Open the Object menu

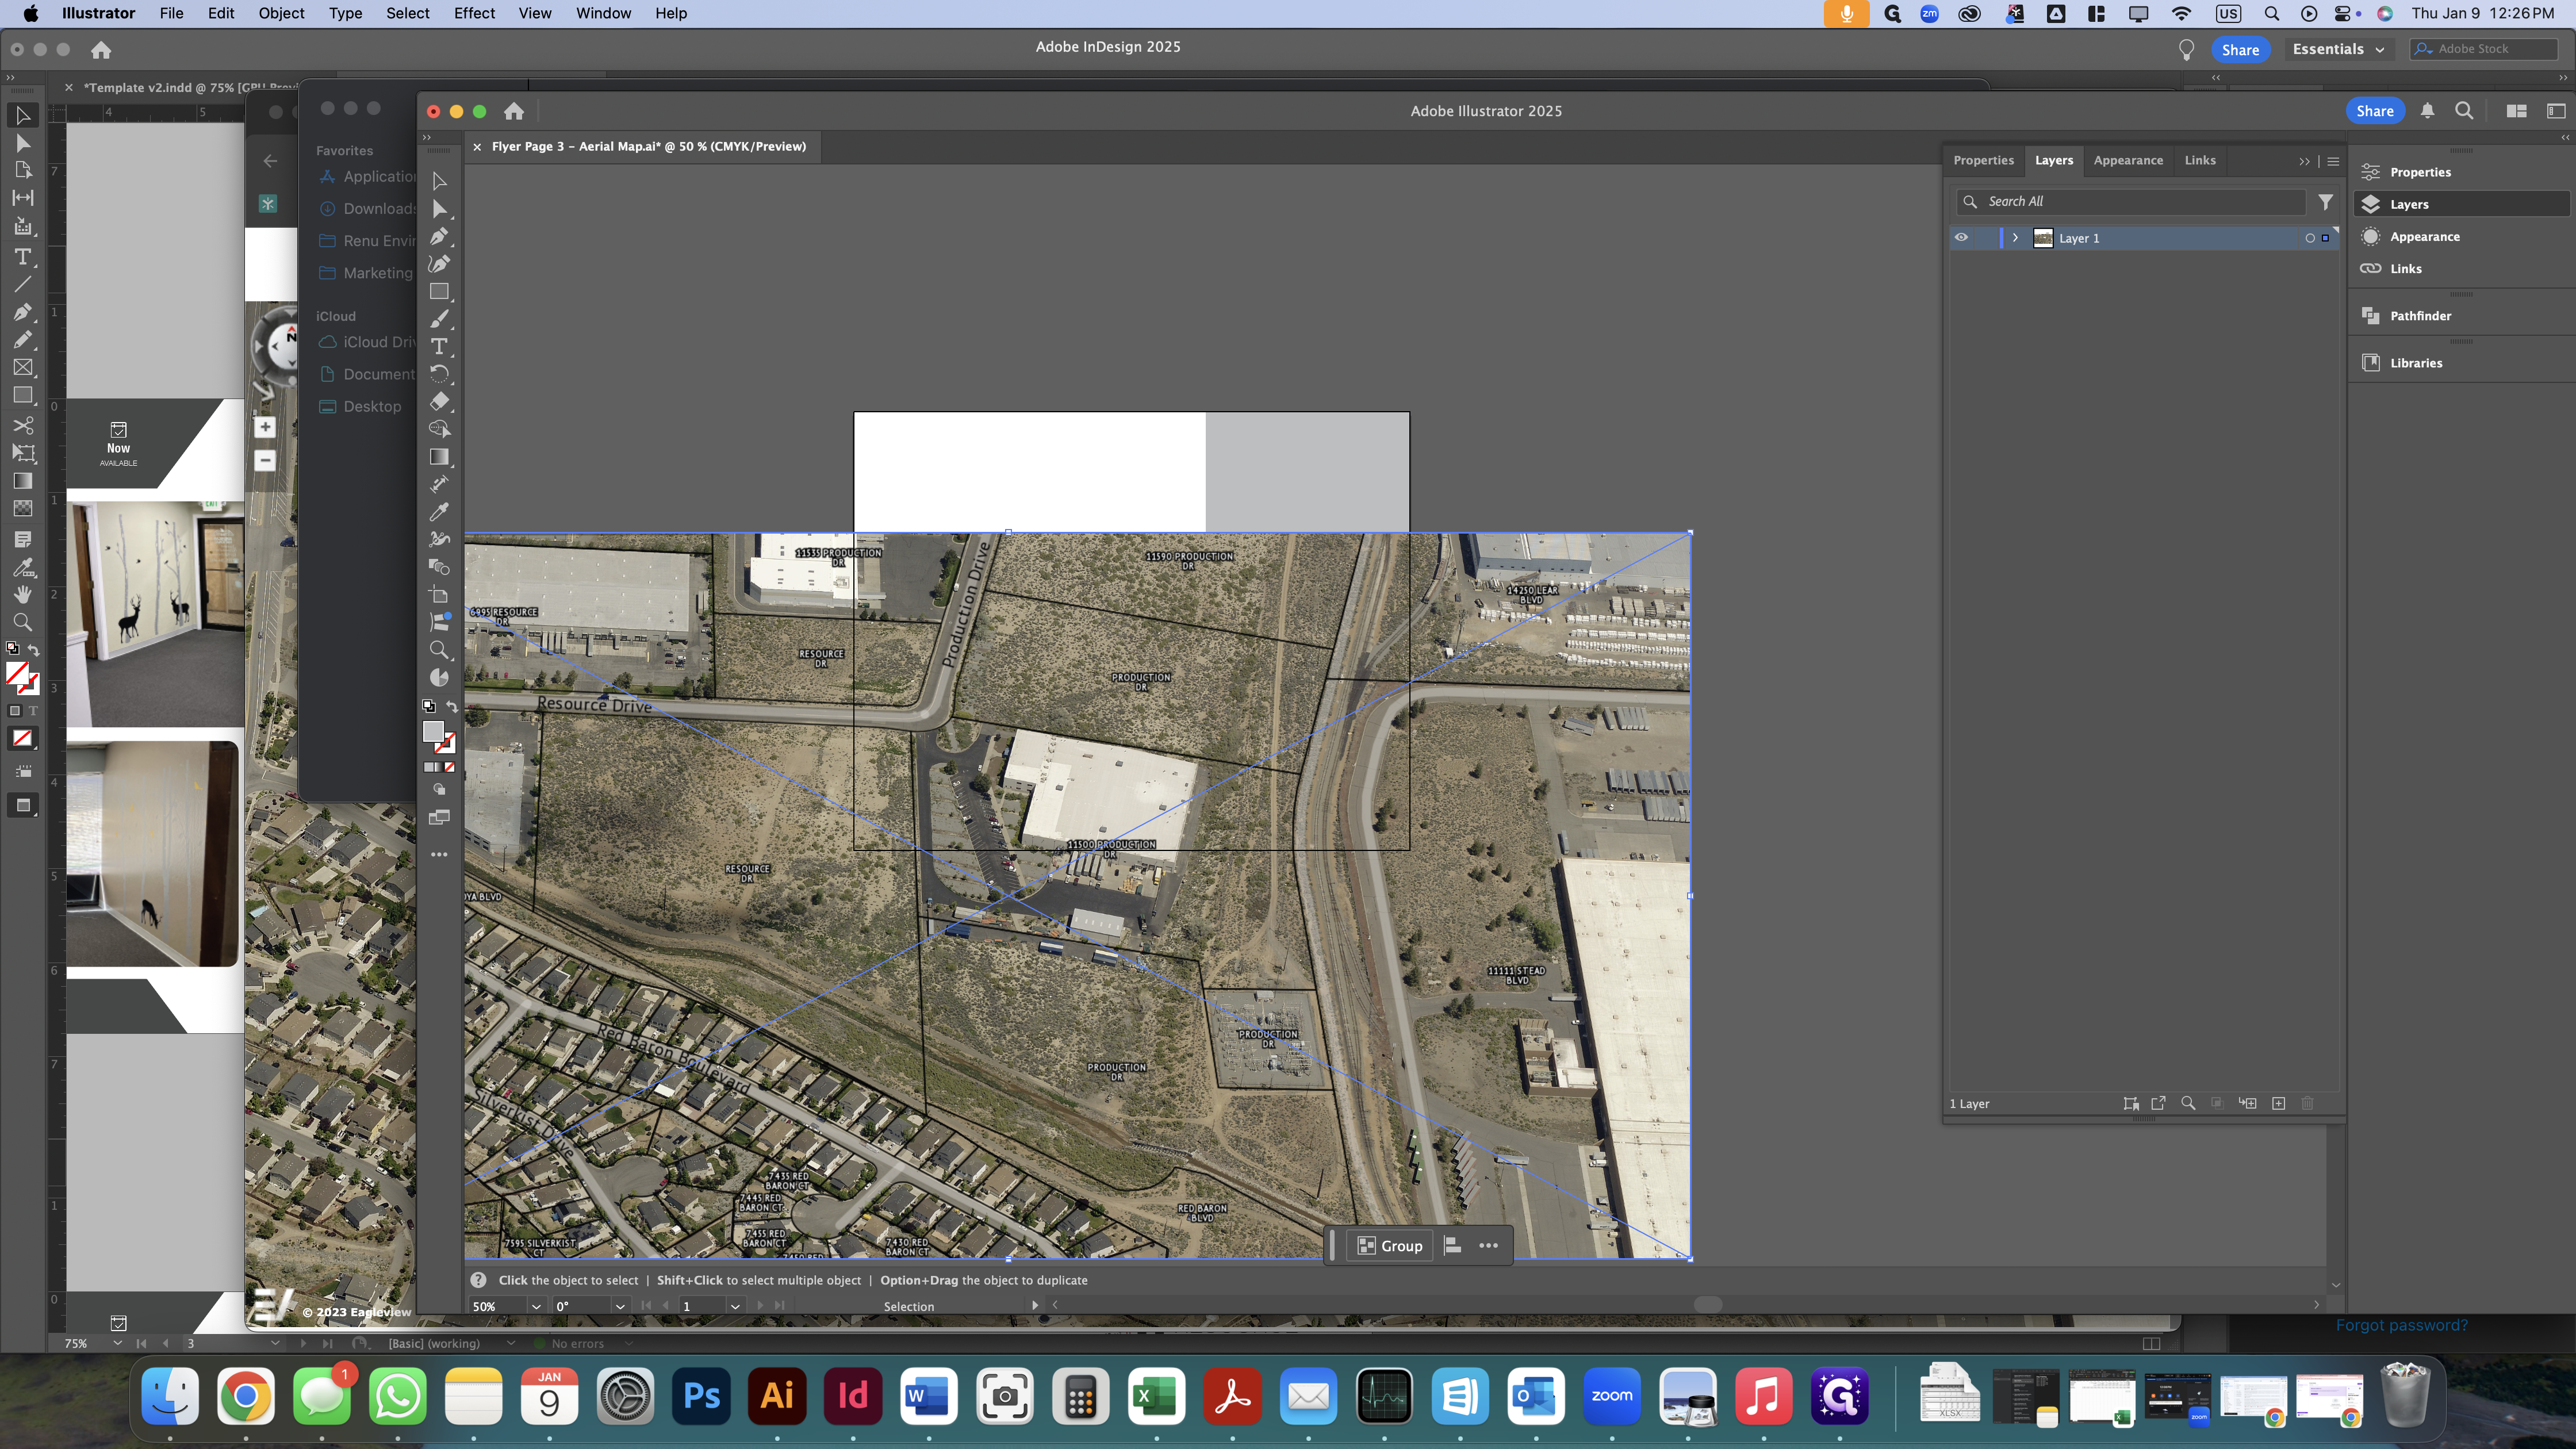click(x=281, y=13)
